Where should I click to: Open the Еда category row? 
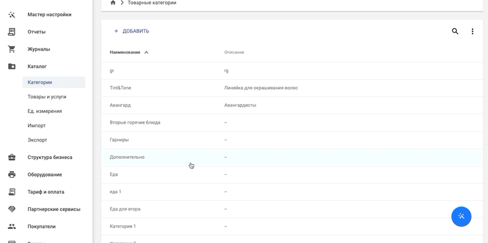point(292,175)
